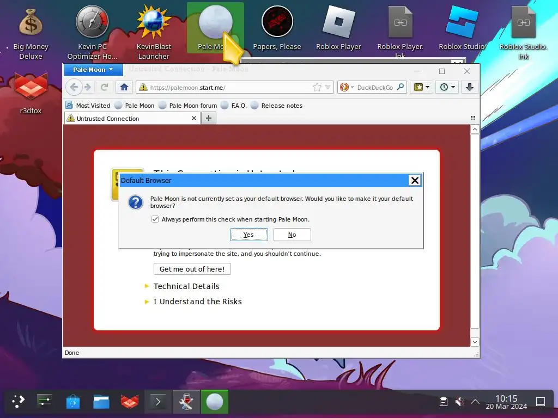Close the Untrusted Connection tab
The height and width of the screenshot is (418, 558).
(194, 118)
